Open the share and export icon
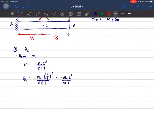Viewport: 154px width, 115px height. point(30,7)
